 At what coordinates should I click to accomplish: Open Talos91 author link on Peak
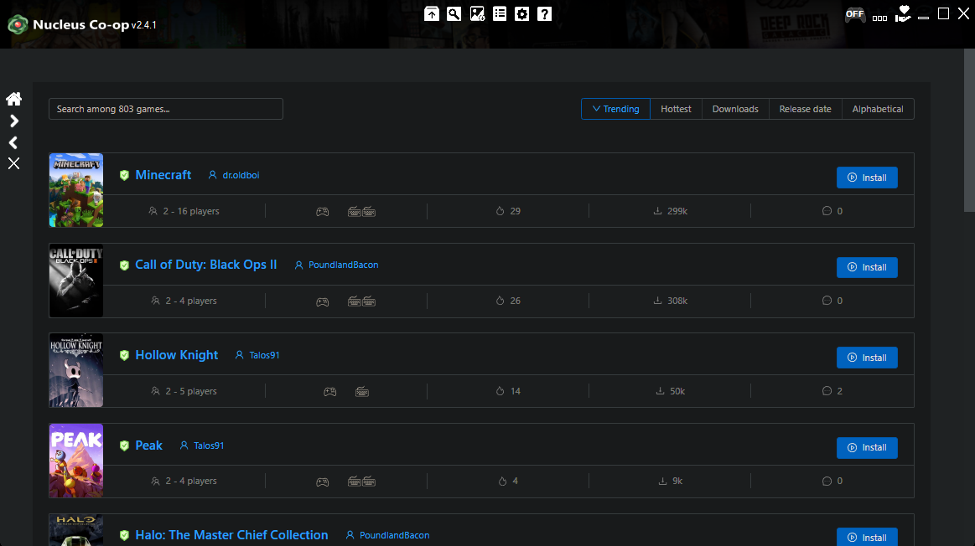click(208, 446)
